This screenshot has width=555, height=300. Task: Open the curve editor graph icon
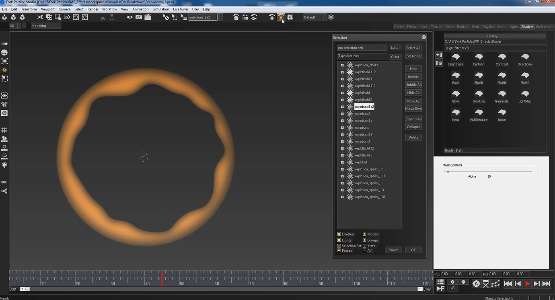point(495,284)
